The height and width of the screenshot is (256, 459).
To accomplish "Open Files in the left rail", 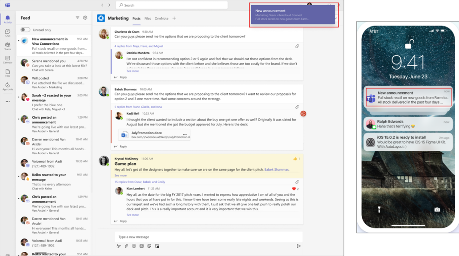I will (x=8, y=73).
